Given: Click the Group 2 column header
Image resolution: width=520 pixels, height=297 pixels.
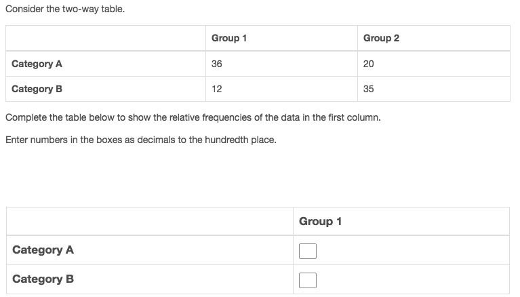Looking at the screenshot, I should (x=381, y=38).
